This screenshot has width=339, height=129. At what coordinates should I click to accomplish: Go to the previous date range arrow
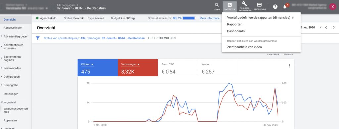[326, 28]
